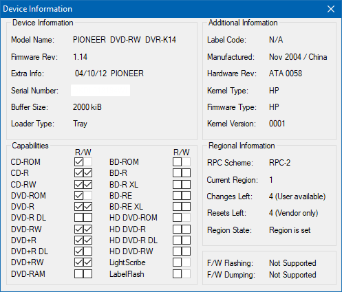Toggle the LightScribe checkbox
Image resolution: width=342 pixels, height=292 pixels.
pos(177,262)
